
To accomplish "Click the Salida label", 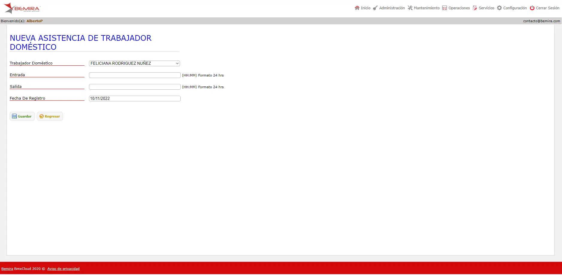I will click(16, 86).
